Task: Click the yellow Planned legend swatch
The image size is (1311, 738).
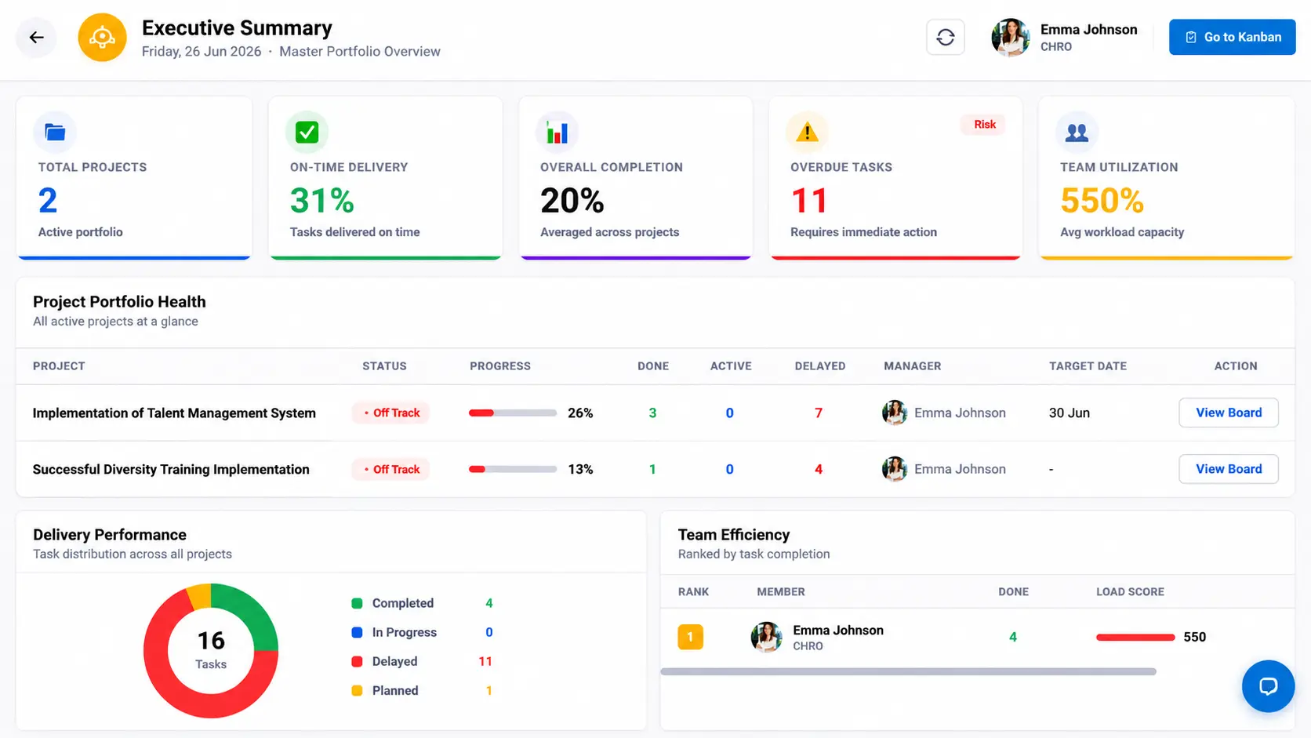Action: click(x=357, y=690)
